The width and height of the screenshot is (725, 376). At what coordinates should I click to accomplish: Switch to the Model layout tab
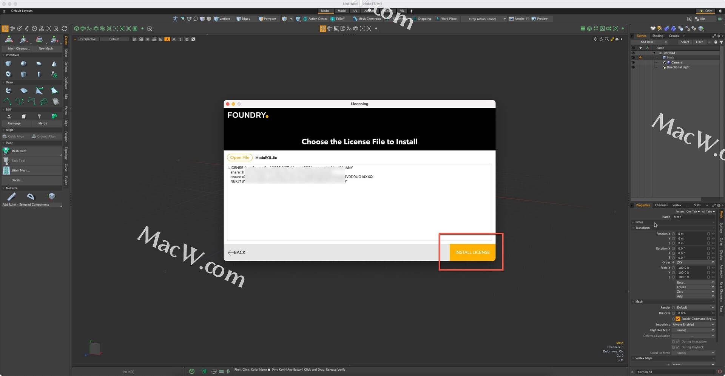click(x=342, y=11)
